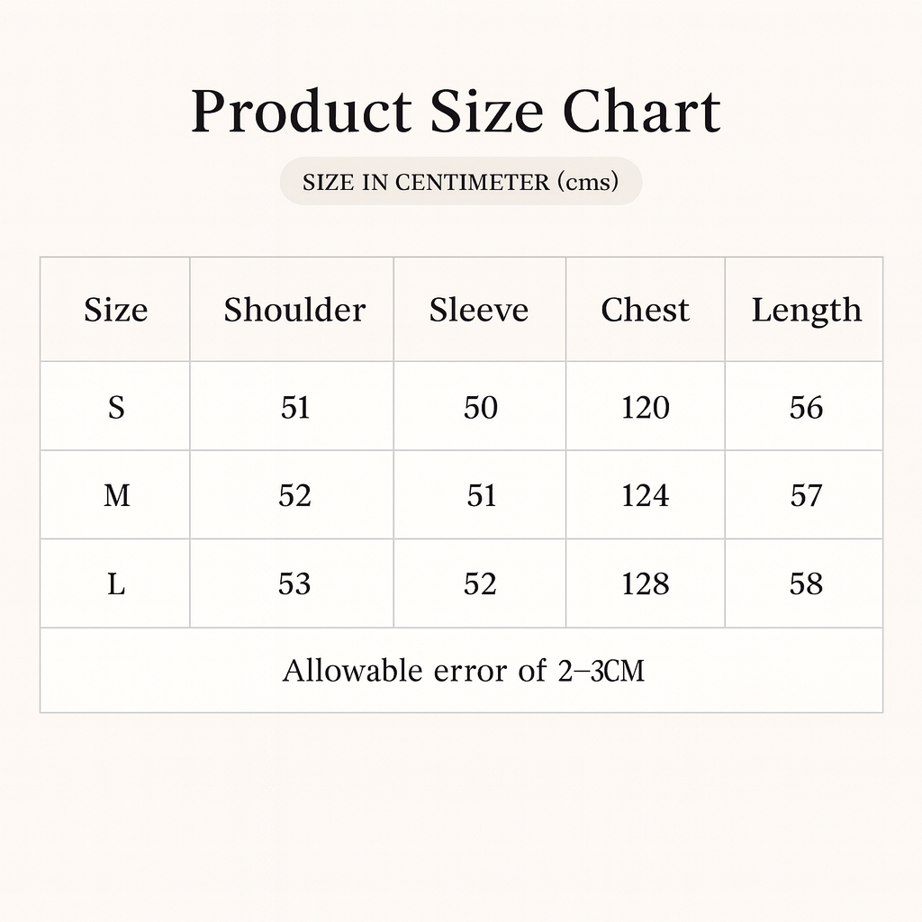Image resolution: width=922 pixels, height=922 pixels.
Task: Select the Shoulder column header
Action: (x=294, y=310)
